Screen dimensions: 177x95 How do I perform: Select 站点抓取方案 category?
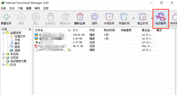coord(18,61)
